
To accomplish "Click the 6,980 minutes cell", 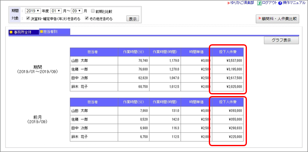I will point(133,128).
